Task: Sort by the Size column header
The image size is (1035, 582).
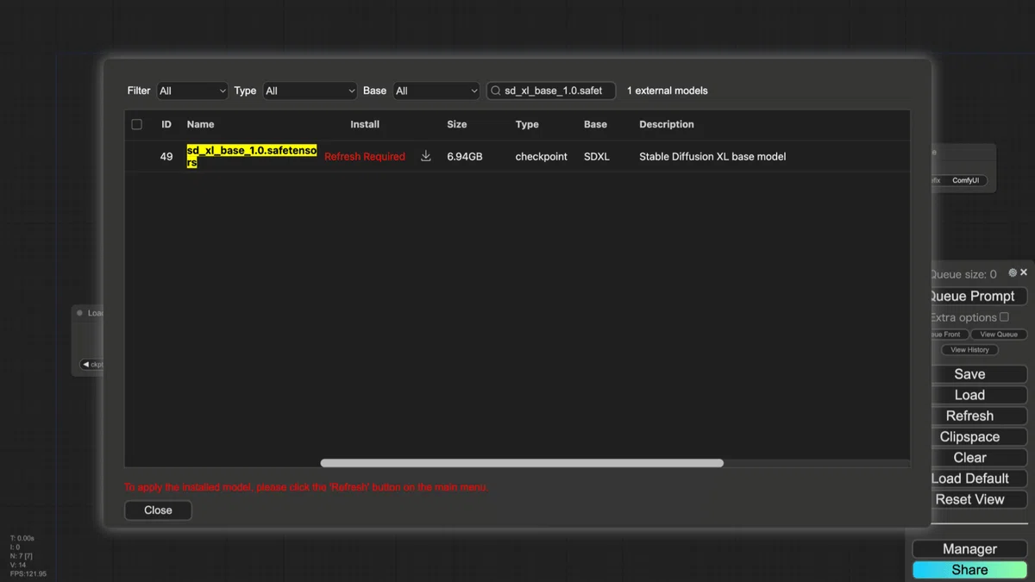Action: 457,124
